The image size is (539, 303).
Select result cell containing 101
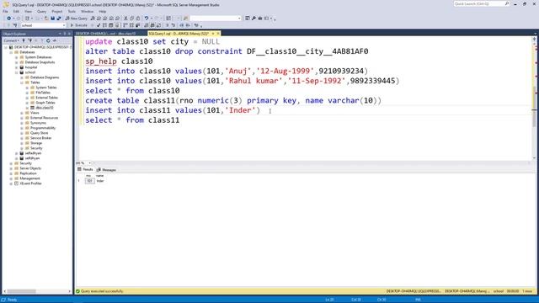[x=90, y=181]
